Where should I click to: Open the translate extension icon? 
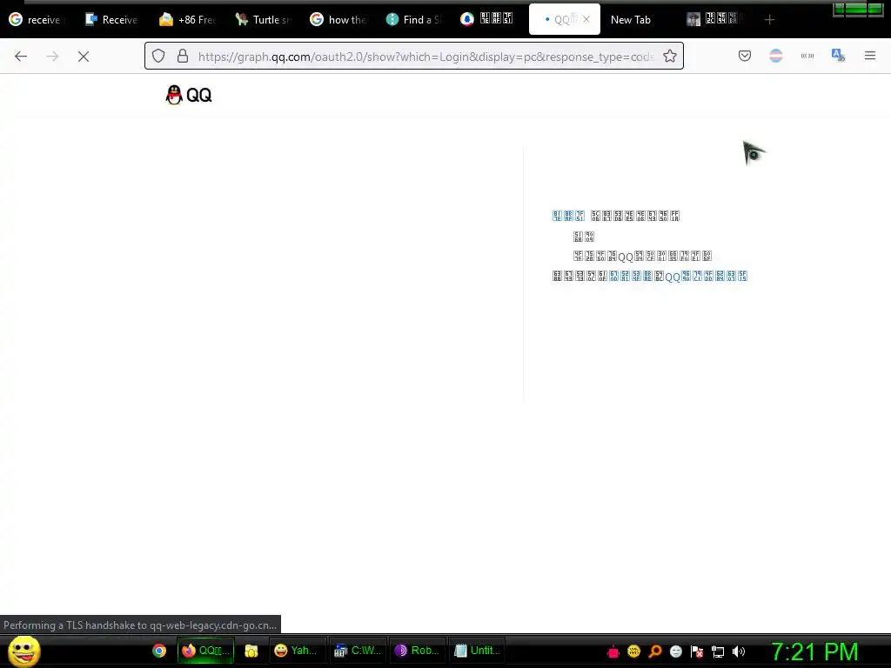(838, 56)
